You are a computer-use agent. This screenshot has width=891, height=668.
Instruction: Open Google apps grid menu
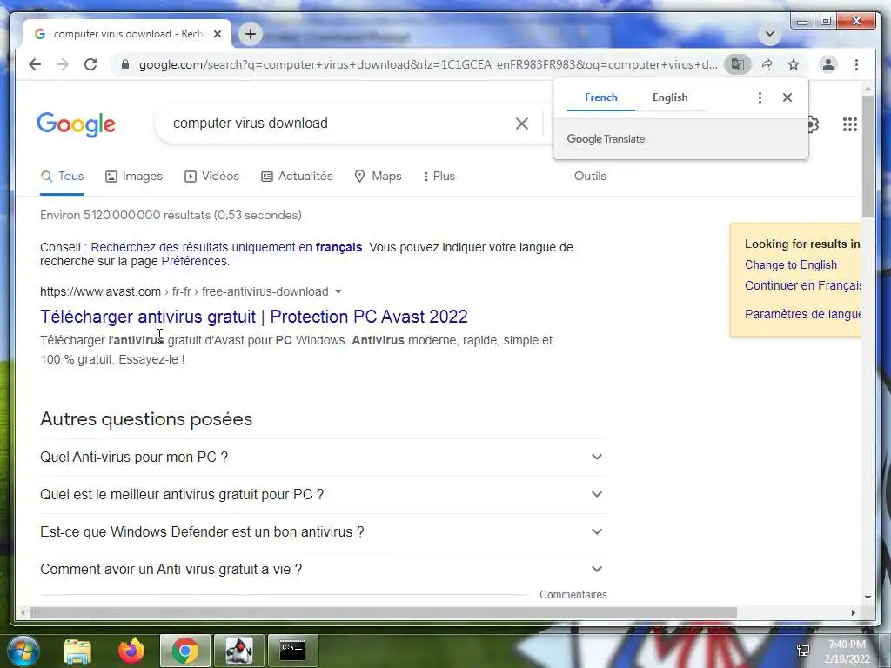[850, 124]
